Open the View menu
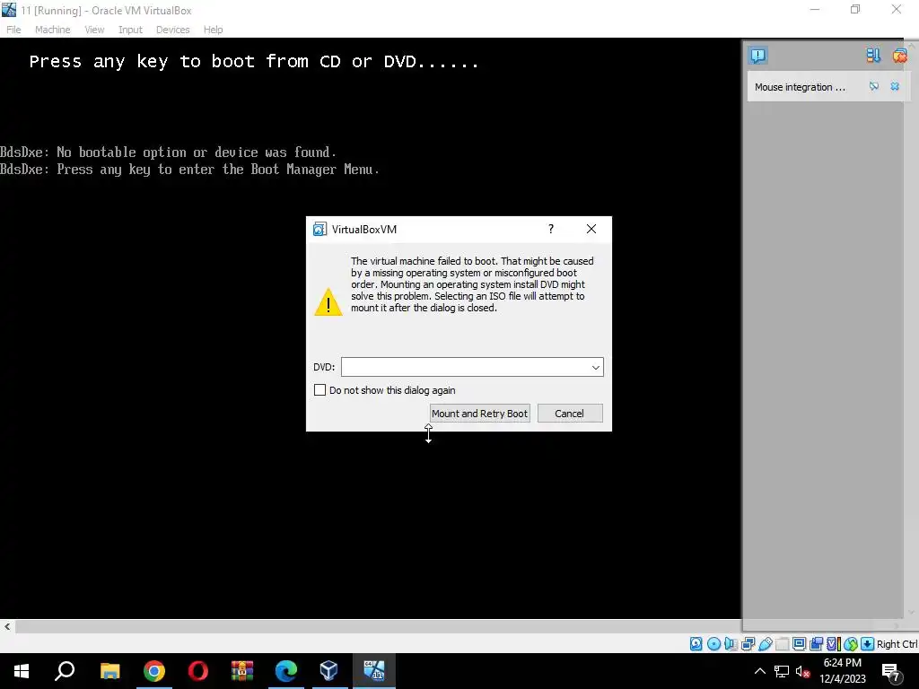 click(94, 30)
